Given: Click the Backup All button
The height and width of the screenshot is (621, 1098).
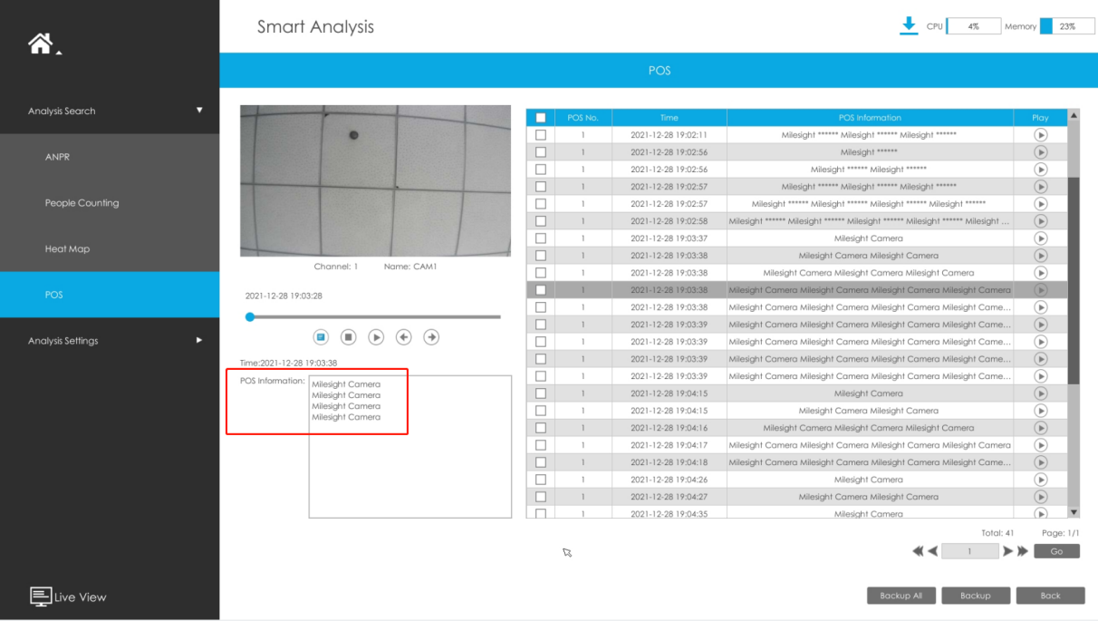Looking at the screenshot, I should (x=901, y=596).
